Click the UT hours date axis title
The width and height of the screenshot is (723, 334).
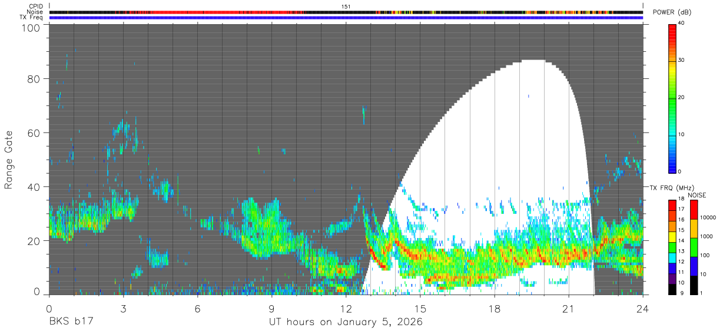[x=346, y=322]
